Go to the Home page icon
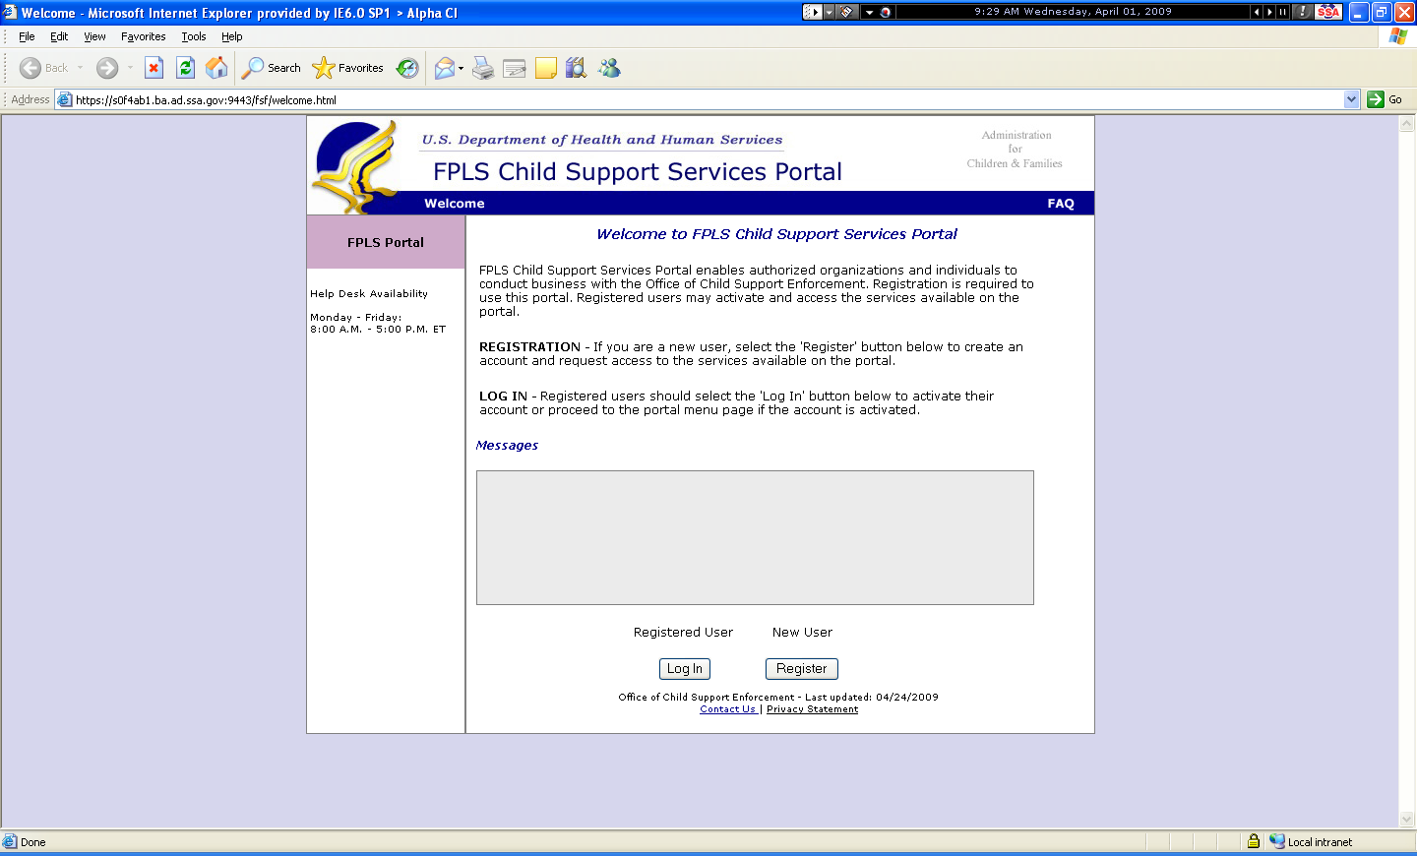 pyautogui.click(x=216, y=68)
